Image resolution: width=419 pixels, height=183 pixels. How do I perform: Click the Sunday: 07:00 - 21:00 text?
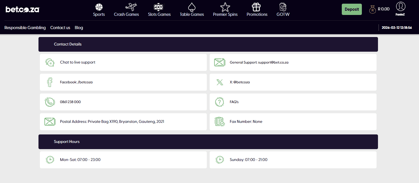248,160
